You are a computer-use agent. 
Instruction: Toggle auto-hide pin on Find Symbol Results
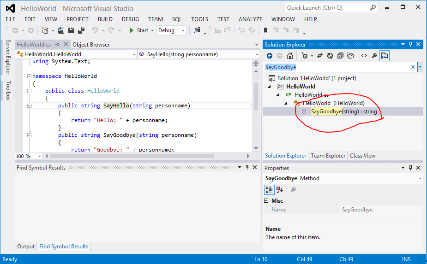point(247,168)
